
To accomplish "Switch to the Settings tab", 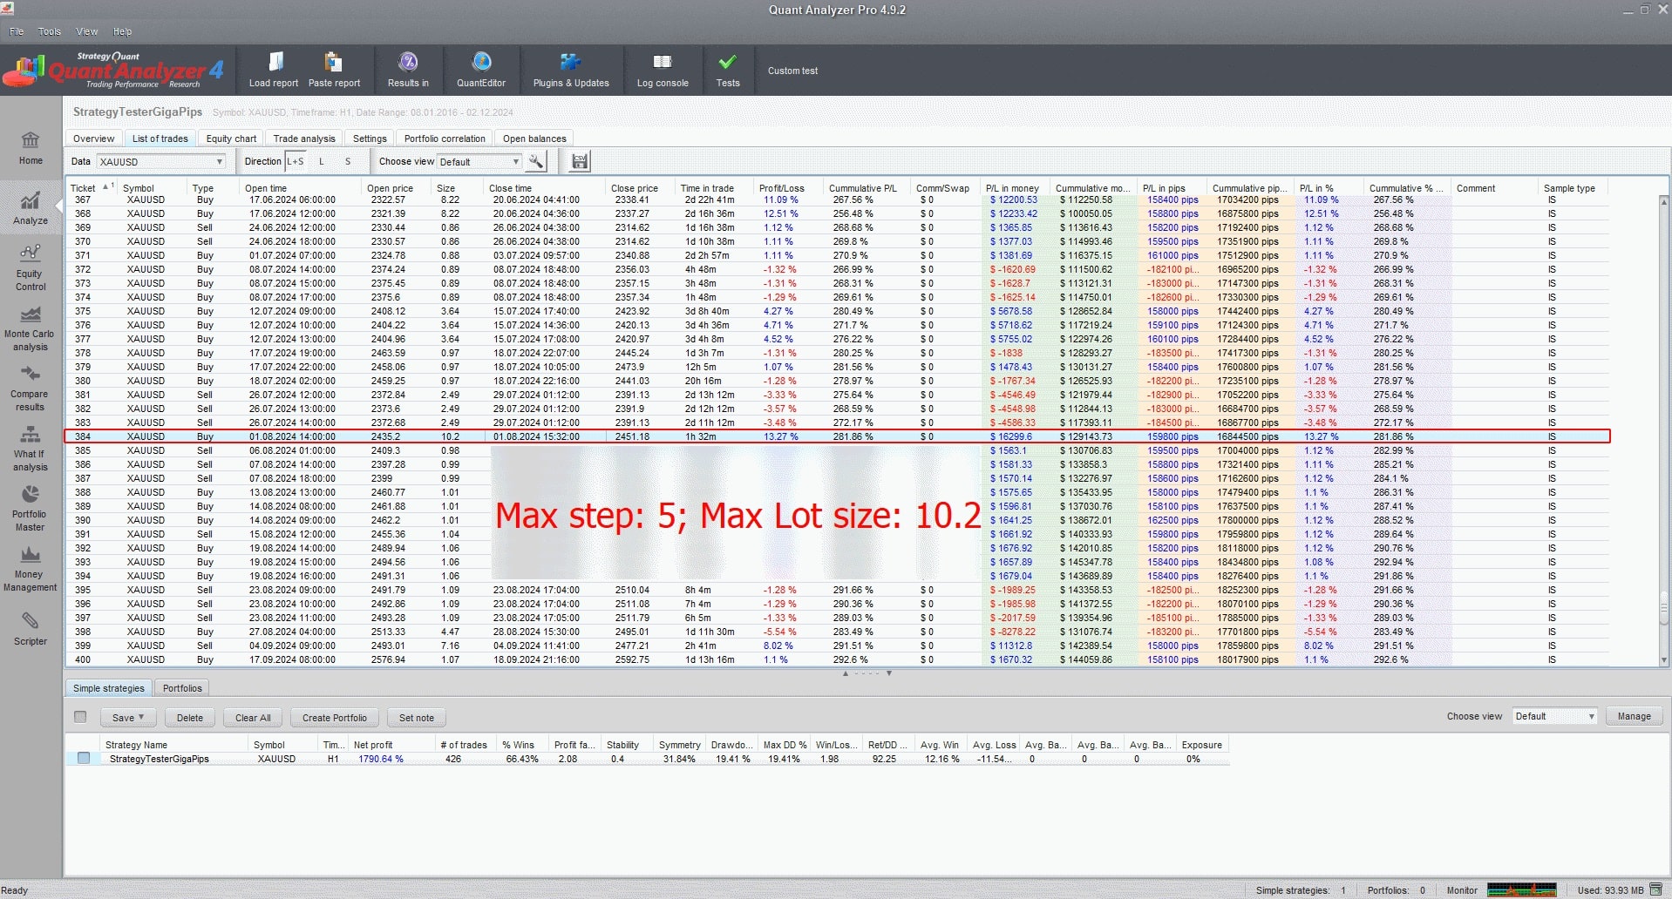I will click(x=370, y=139).
